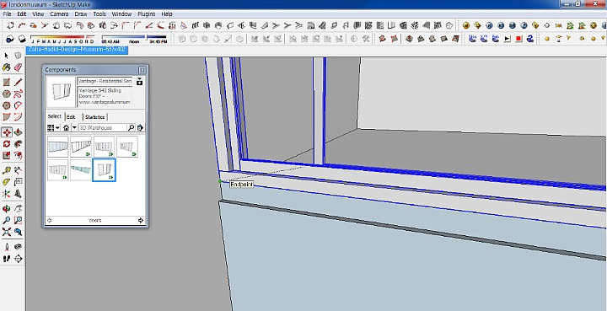This screenshot has height=311, width=607.
Task: Switch to the Select tab in Components
Action: [x=55, y=116]
